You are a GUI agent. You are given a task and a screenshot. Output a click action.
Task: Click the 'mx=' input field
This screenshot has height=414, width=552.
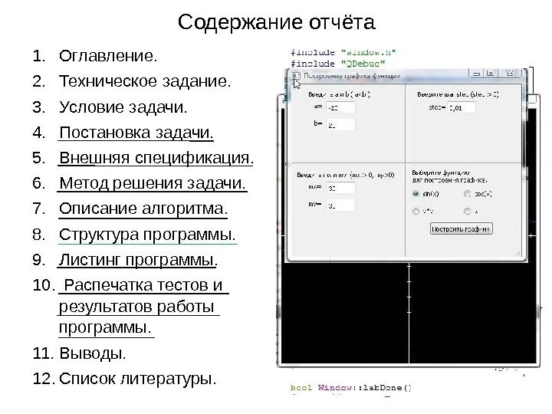[x=340, y=189]
